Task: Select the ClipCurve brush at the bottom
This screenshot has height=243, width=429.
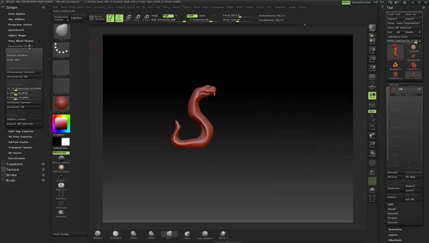Action: [x=223, y=234]
